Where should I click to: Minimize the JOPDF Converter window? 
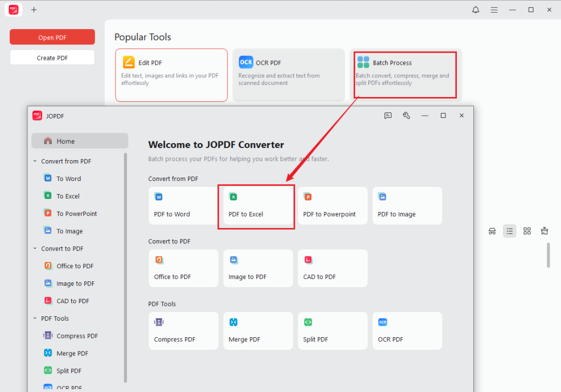425,115
